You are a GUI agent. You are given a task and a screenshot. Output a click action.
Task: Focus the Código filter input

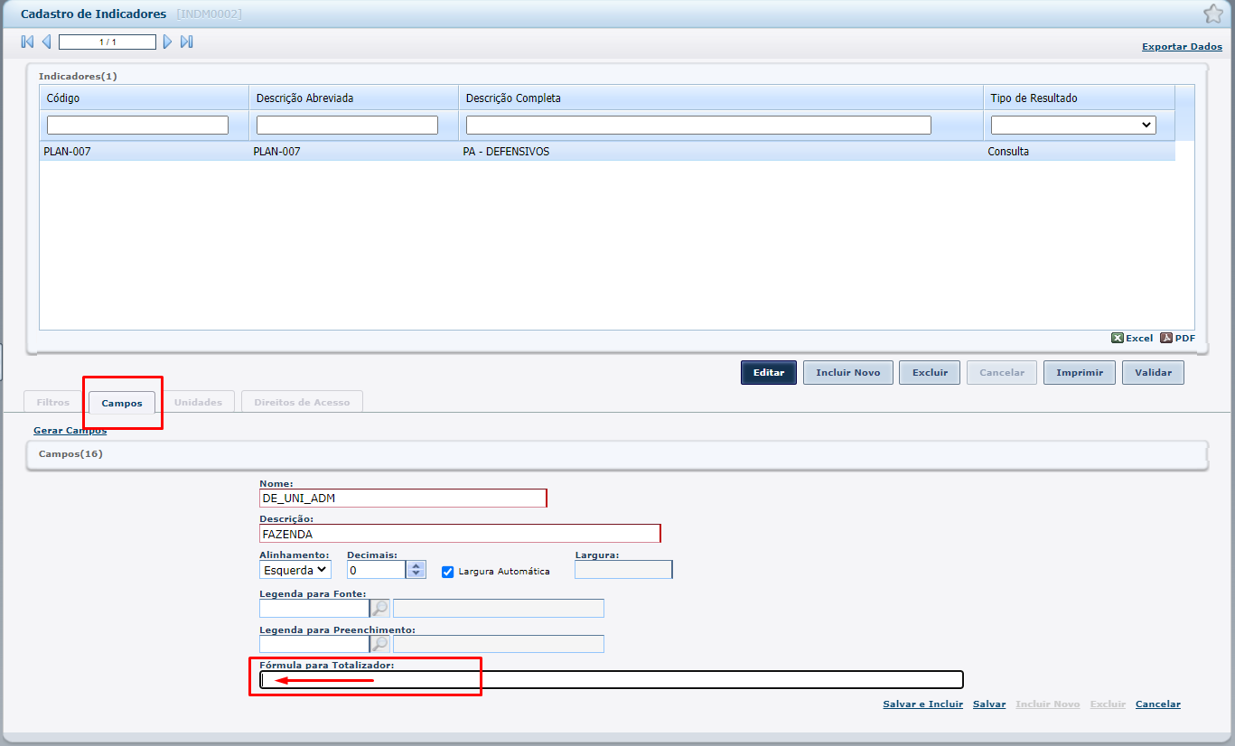[137, 125]
